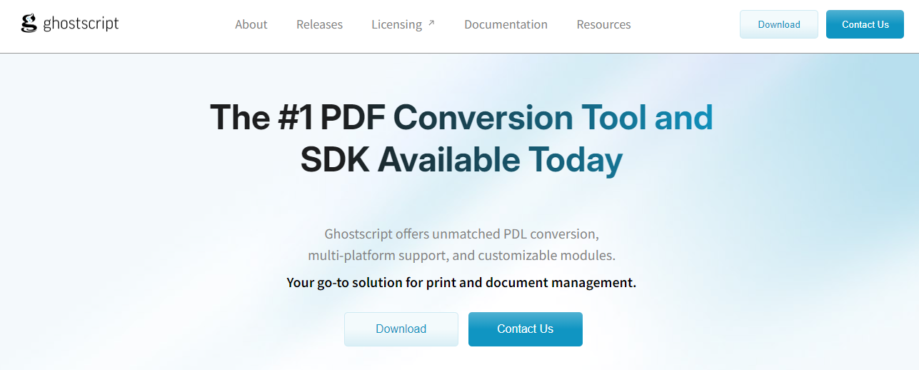The image size is (919, 370).
Task: Click the ghostscript wordmark text in header
Action: tap(81, 24)
